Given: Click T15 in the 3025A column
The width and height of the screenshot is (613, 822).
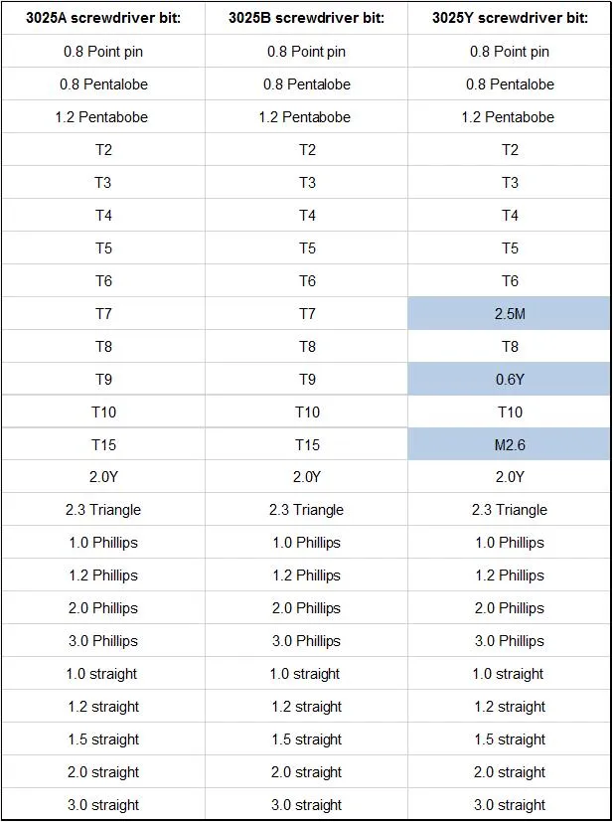Looking at the screenshot, I should pos(103,444).
